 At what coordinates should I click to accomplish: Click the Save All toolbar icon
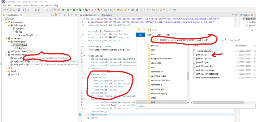click(14, 10)
